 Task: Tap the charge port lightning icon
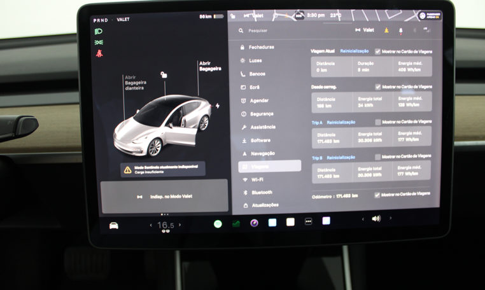pyautogui.click(x=218, y=106)
